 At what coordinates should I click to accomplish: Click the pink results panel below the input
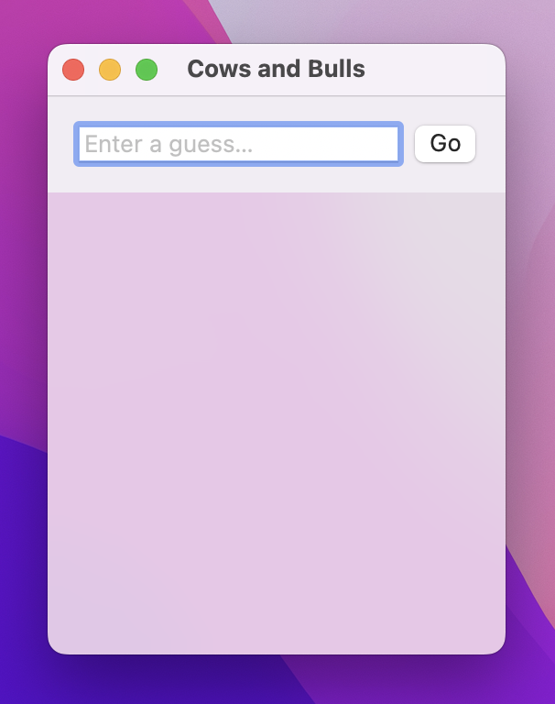coord(277,423)
